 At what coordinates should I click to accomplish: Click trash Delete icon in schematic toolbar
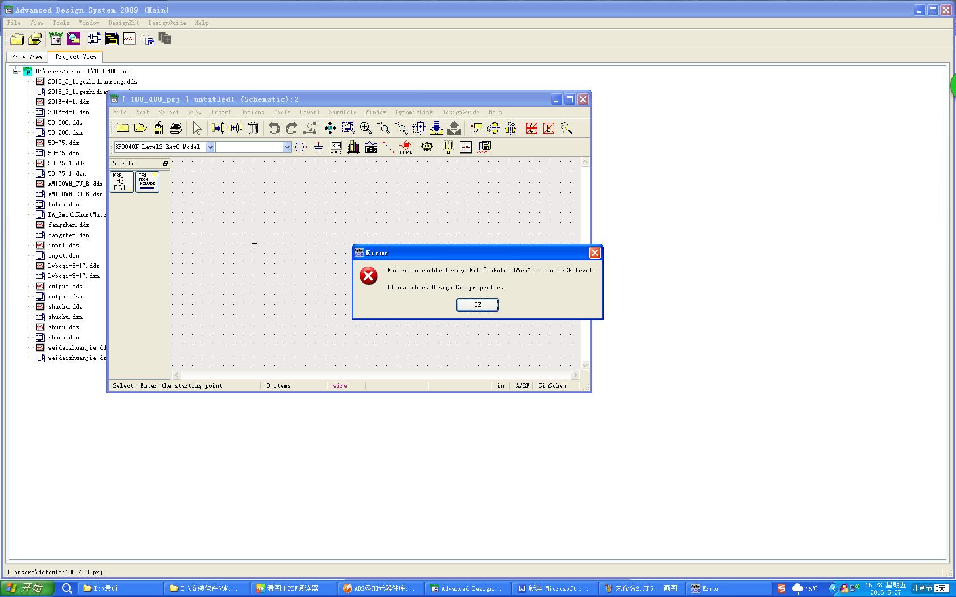[x=253, y=128]
